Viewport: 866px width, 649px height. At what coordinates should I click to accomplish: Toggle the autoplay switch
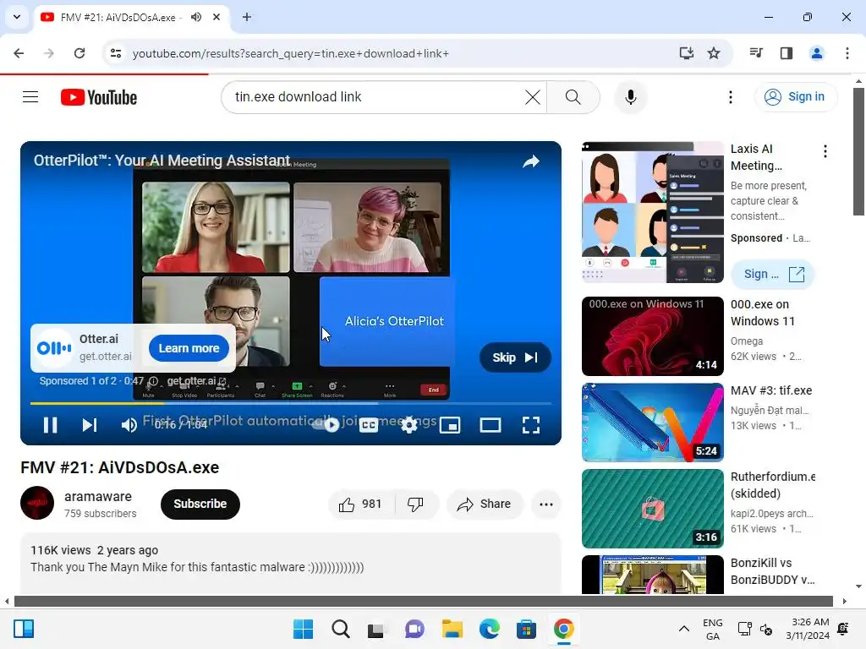click(327, 424)
